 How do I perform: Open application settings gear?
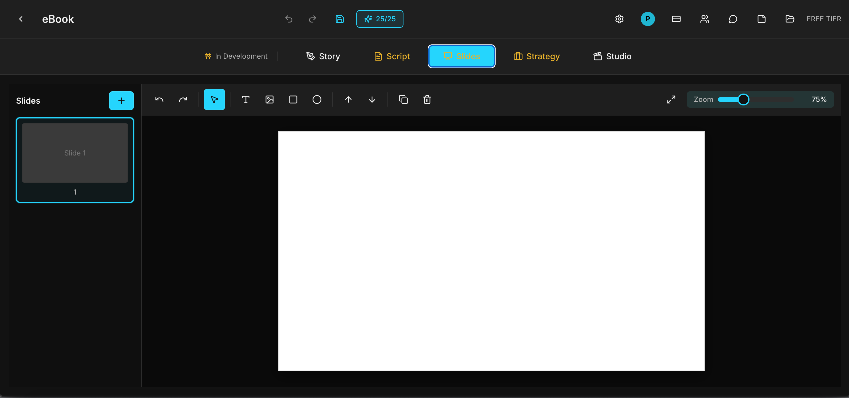point(619,19)
